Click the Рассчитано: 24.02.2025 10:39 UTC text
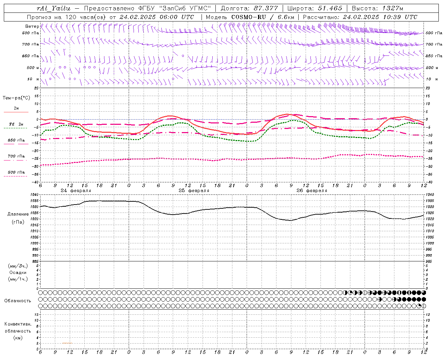The width and height of the screenshot is (444, 355). (360, 17)
